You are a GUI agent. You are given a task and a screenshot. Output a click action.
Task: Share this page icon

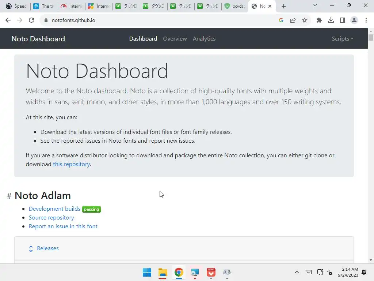(293, 20)
